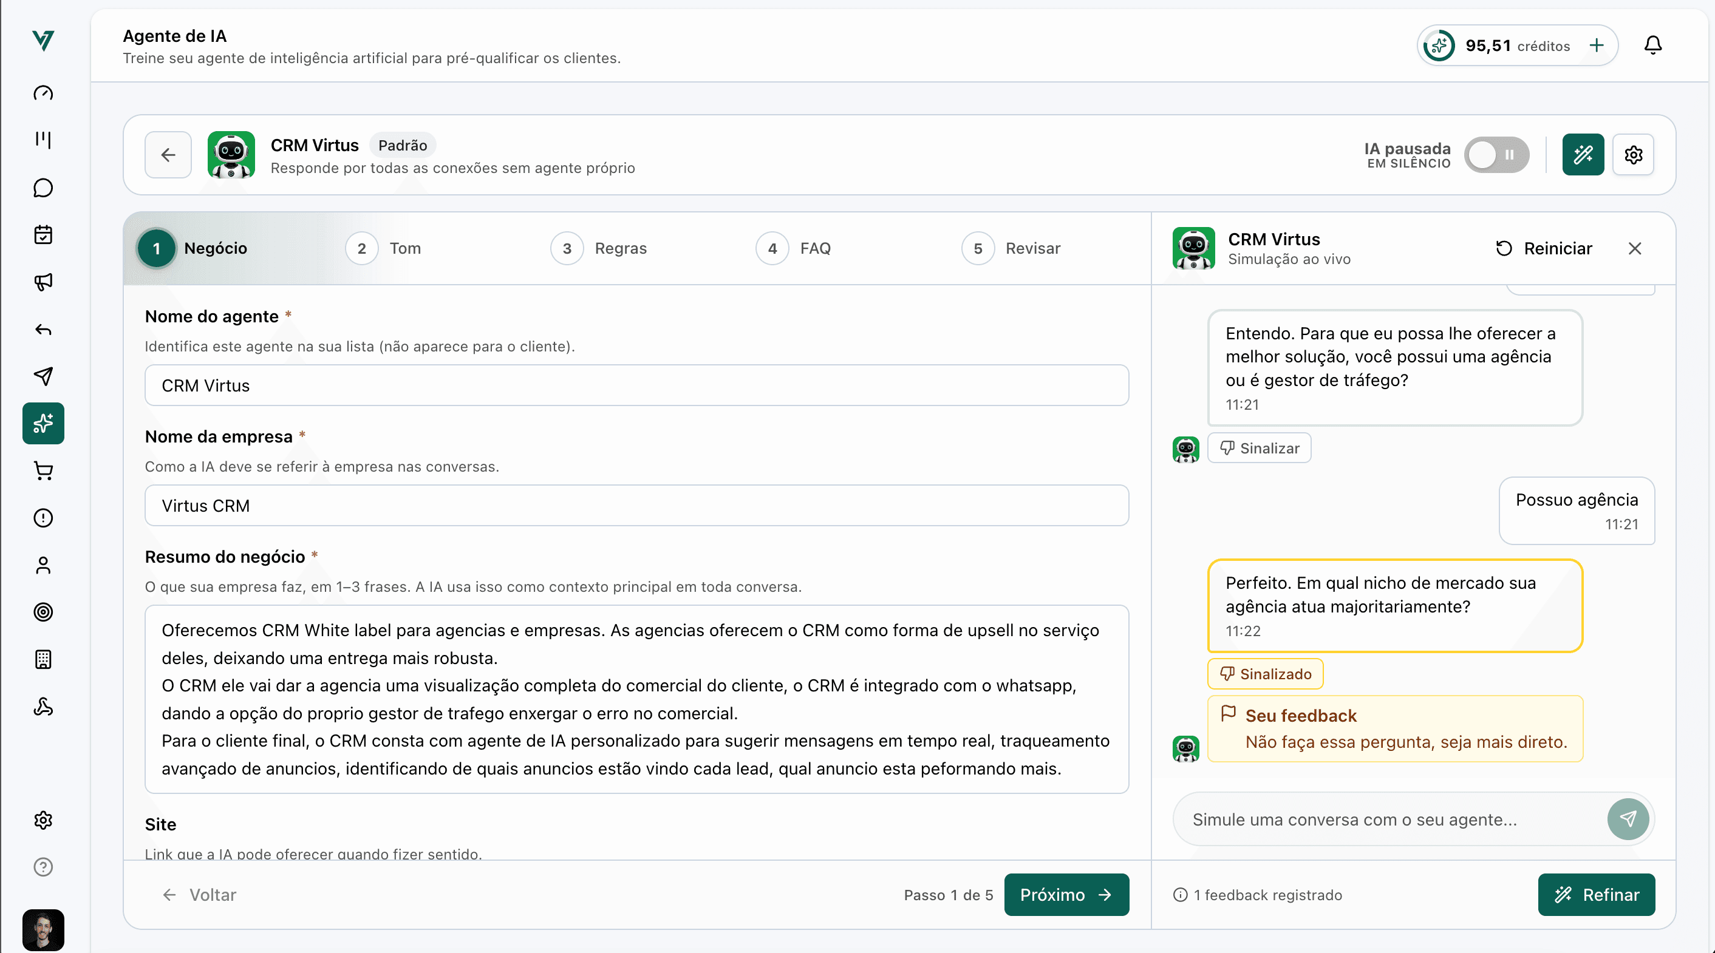Image resolution: width=1715 pixels, height=953 pixels.
Task: Click the Seu feedback note
Action: 1396,729
